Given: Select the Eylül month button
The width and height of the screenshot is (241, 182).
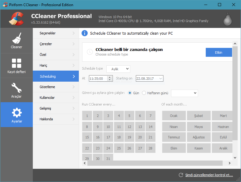Looking at the screenshot, I should click(x=222, y=137).
